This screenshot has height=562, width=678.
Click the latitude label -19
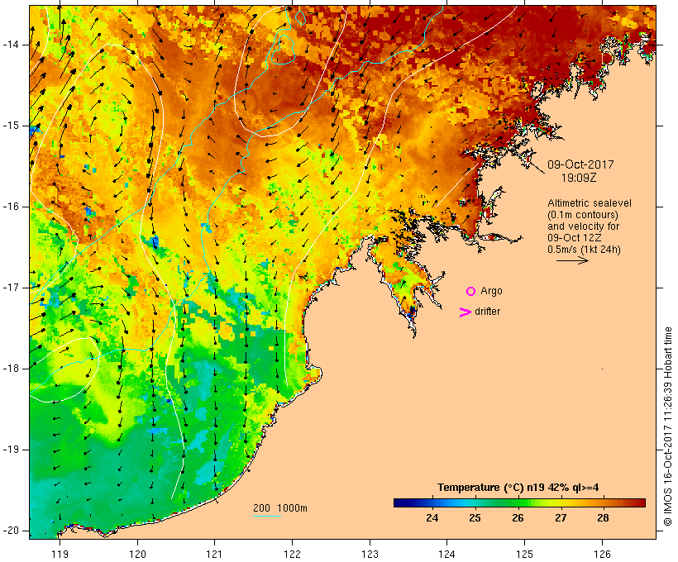[10, 450]
